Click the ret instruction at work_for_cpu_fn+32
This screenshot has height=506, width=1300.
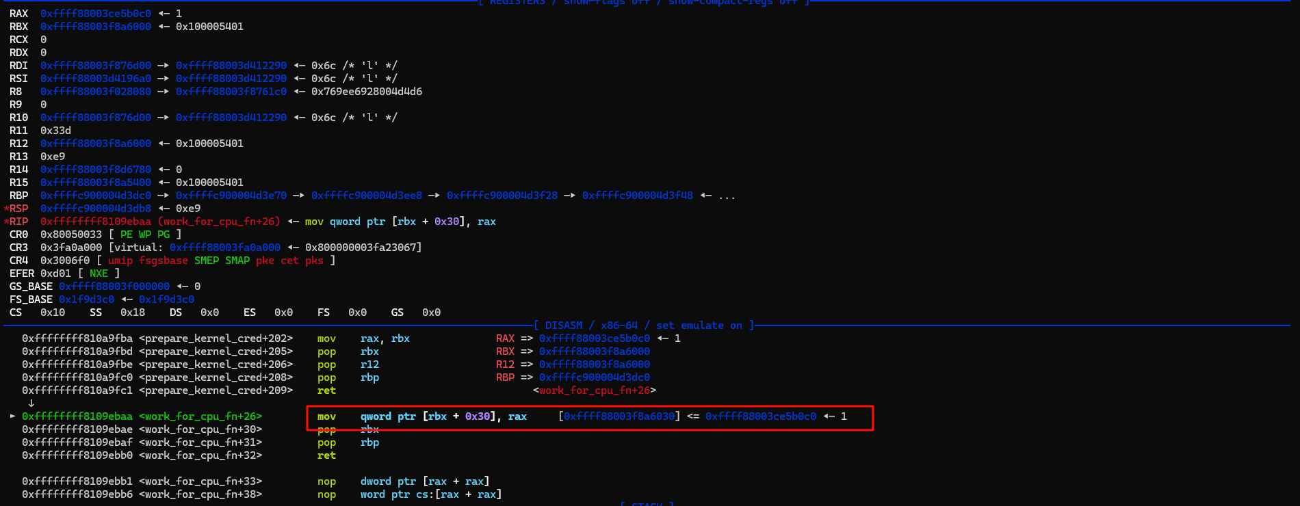pyautogui.click(x=326, y=455)
